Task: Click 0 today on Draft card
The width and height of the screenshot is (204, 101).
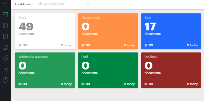Action: (x=66, y=45)
